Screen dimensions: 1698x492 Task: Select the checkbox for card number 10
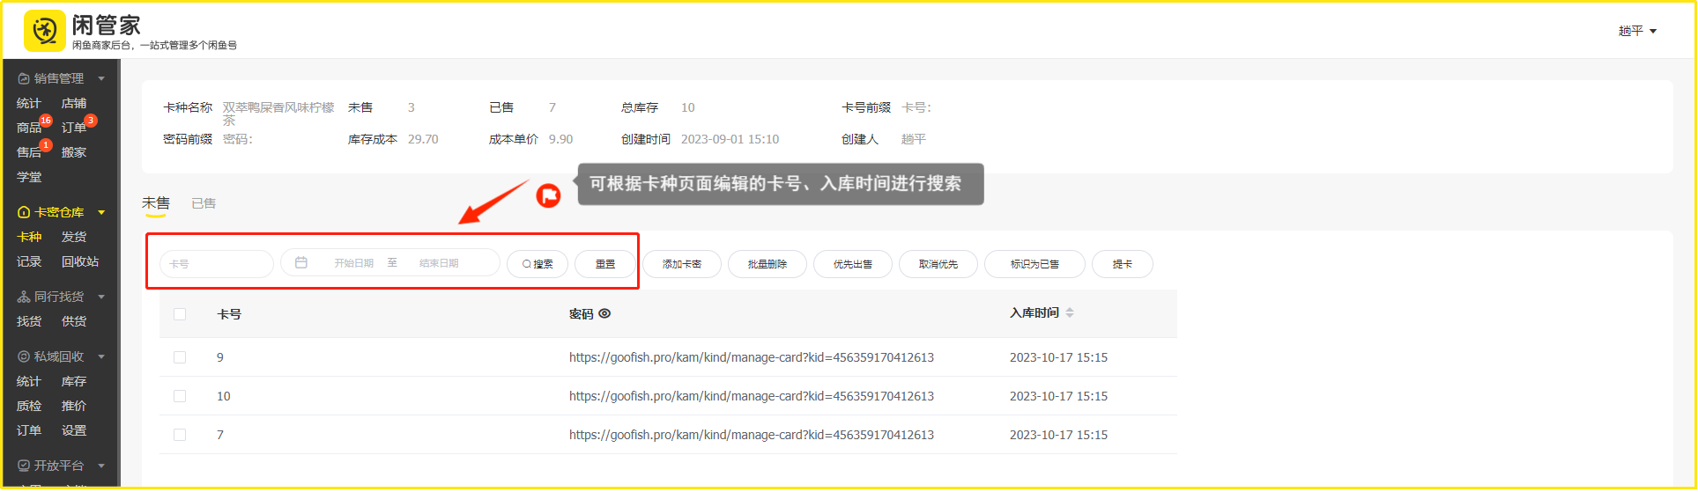point(180,396)
